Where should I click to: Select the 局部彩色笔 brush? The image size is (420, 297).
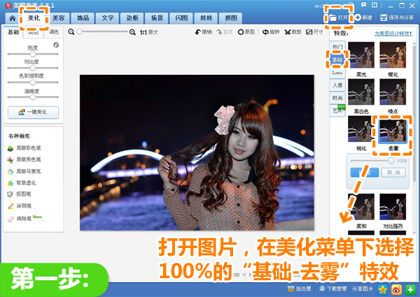(24, 148)
